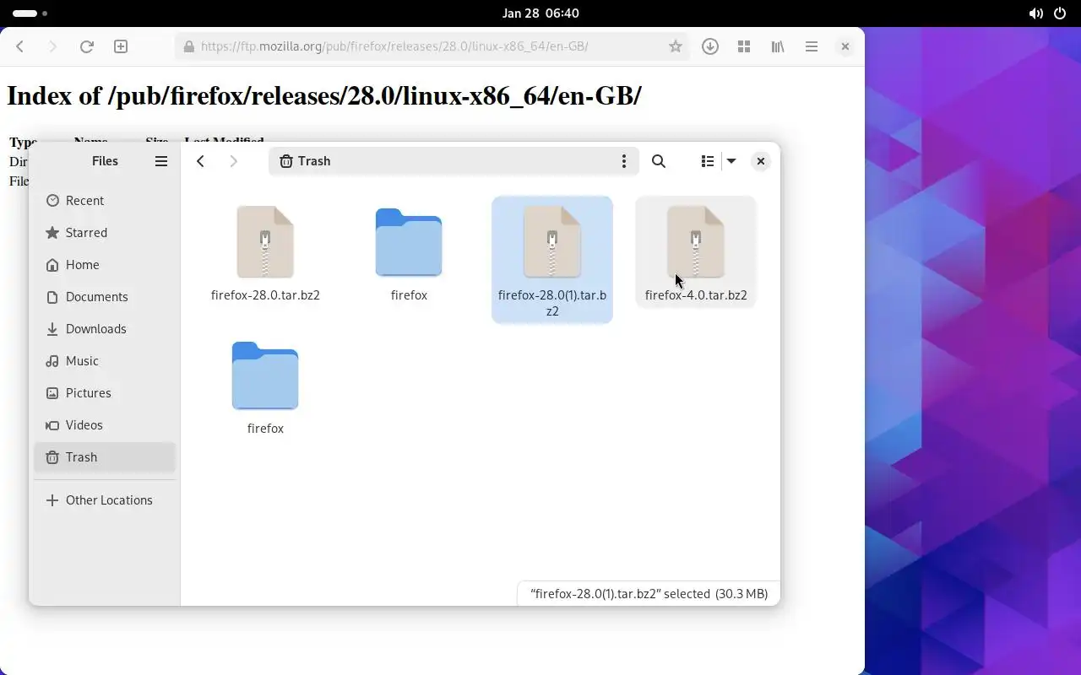The image size is (1081, 675).
Task: Open Documents in Files sidebar
Action: tap(105, 297)
